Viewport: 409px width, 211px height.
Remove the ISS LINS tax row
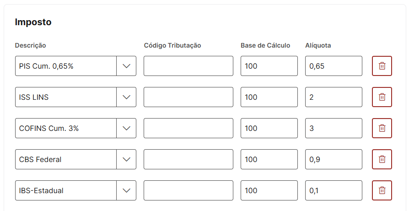pyautogui.click(x=382, y=97)
